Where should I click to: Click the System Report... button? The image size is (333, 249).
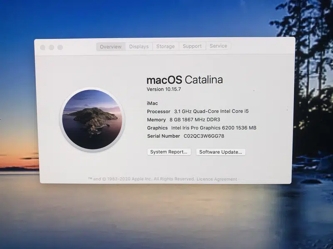[x=169, y=152]
